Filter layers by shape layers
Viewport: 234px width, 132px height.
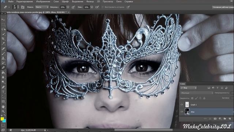point(222,88)
